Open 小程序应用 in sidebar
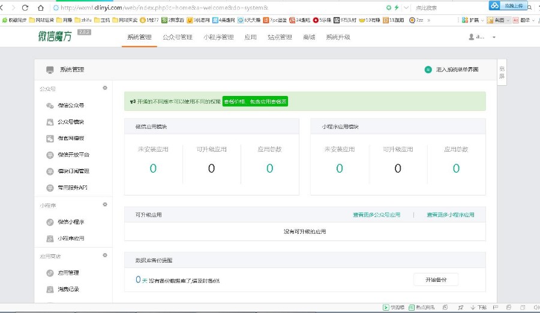Screen dimensions: 540x313 click(x=71, y=238)
